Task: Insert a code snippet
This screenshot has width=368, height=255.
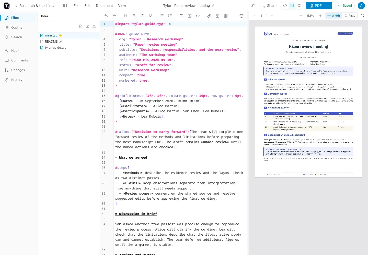Action: point(198,16)
